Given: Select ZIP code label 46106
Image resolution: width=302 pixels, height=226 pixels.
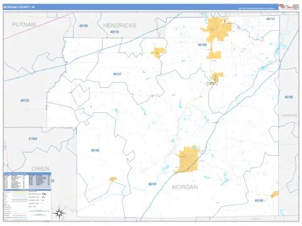Looking at the screenshot, I should point(289,97).
